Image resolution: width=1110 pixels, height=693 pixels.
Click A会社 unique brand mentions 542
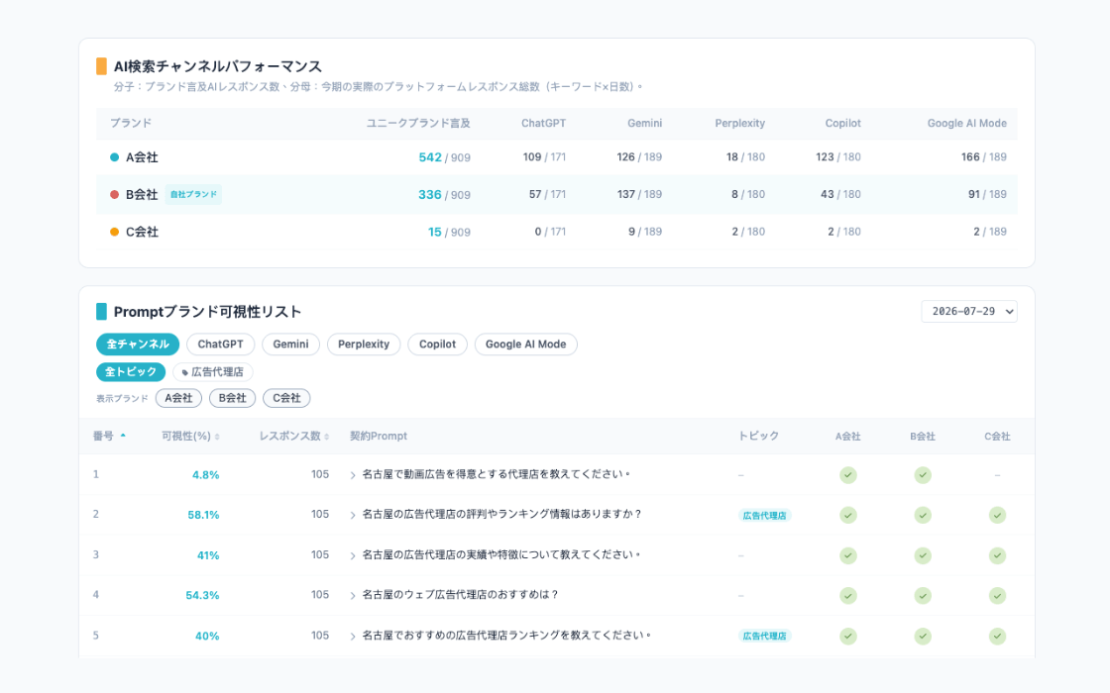pyautogui.click(x=430, y=157)
